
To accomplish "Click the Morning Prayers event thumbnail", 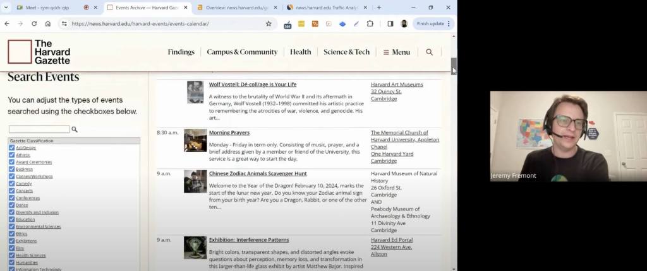I will 195,141.
